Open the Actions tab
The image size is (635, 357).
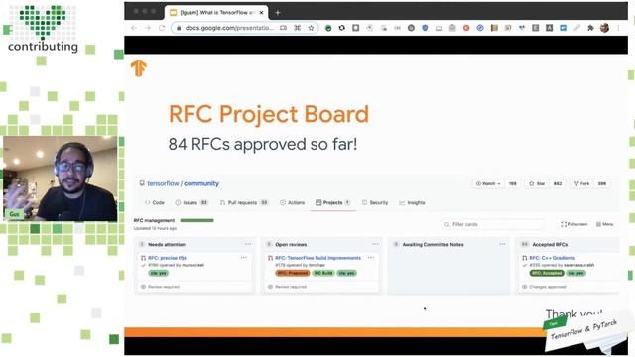click(x=292, y=202)
